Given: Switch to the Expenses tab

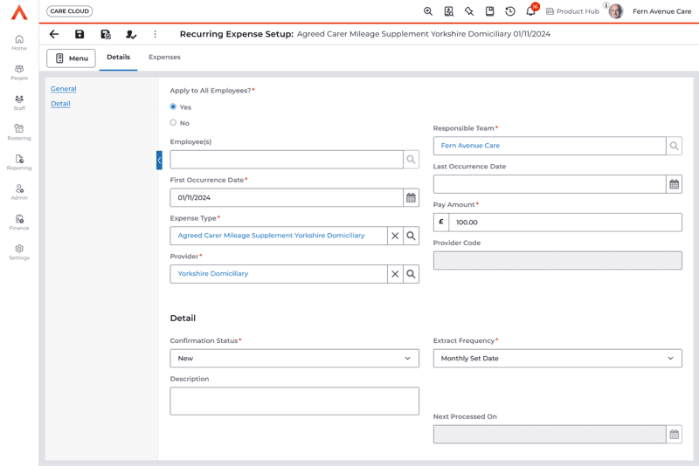Looking at the screenshot, I should [164, 58].
